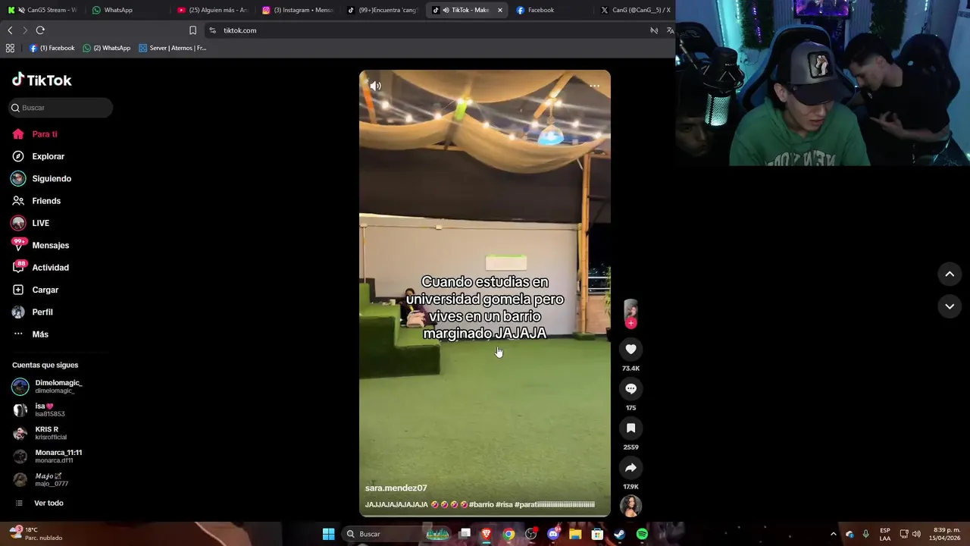Image resolution: width=970 pixels, height=546 pixels.
Task: Click the tiktok.com address bar
Action: 432,30
